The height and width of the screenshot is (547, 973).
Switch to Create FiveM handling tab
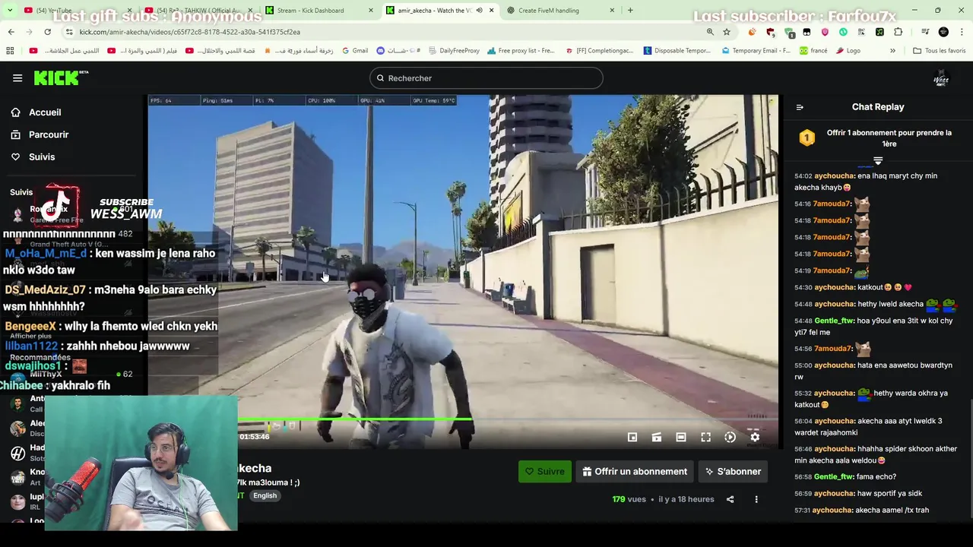tap(560, 11)
